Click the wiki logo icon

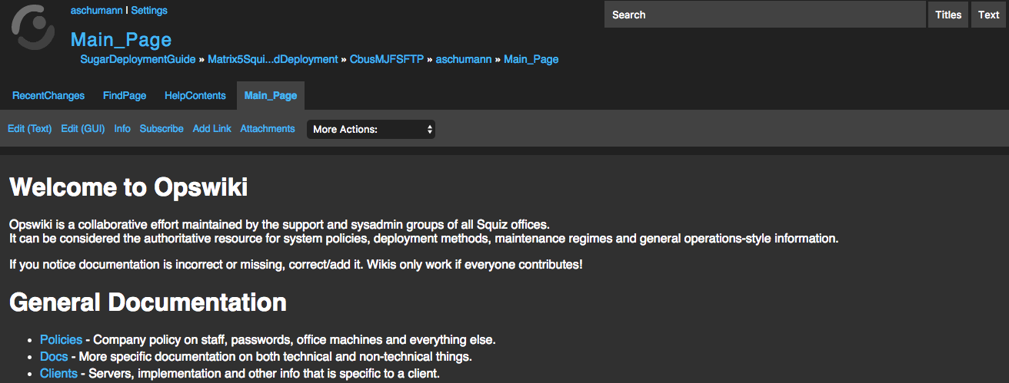[x=33, y=27]
